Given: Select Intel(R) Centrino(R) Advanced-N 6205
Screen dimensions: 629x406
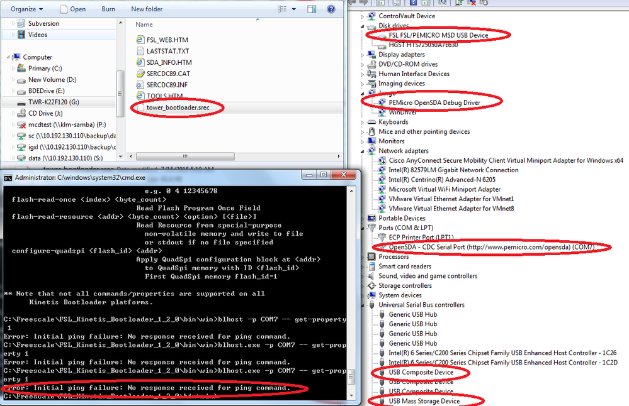Looking at the screenshot, I should click(441, 179).
